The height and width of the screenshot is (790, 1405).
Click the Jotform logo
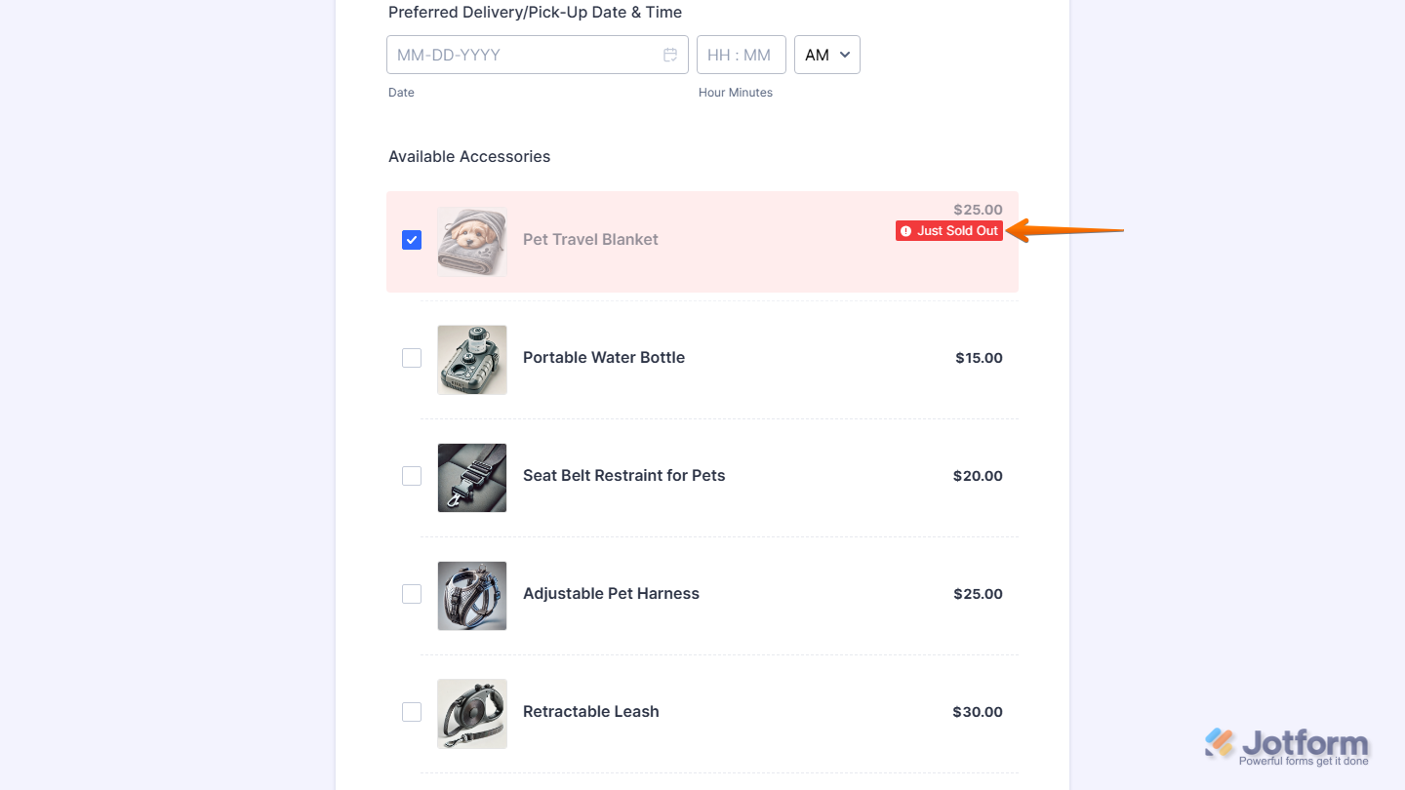click(x=1286, y=746)
